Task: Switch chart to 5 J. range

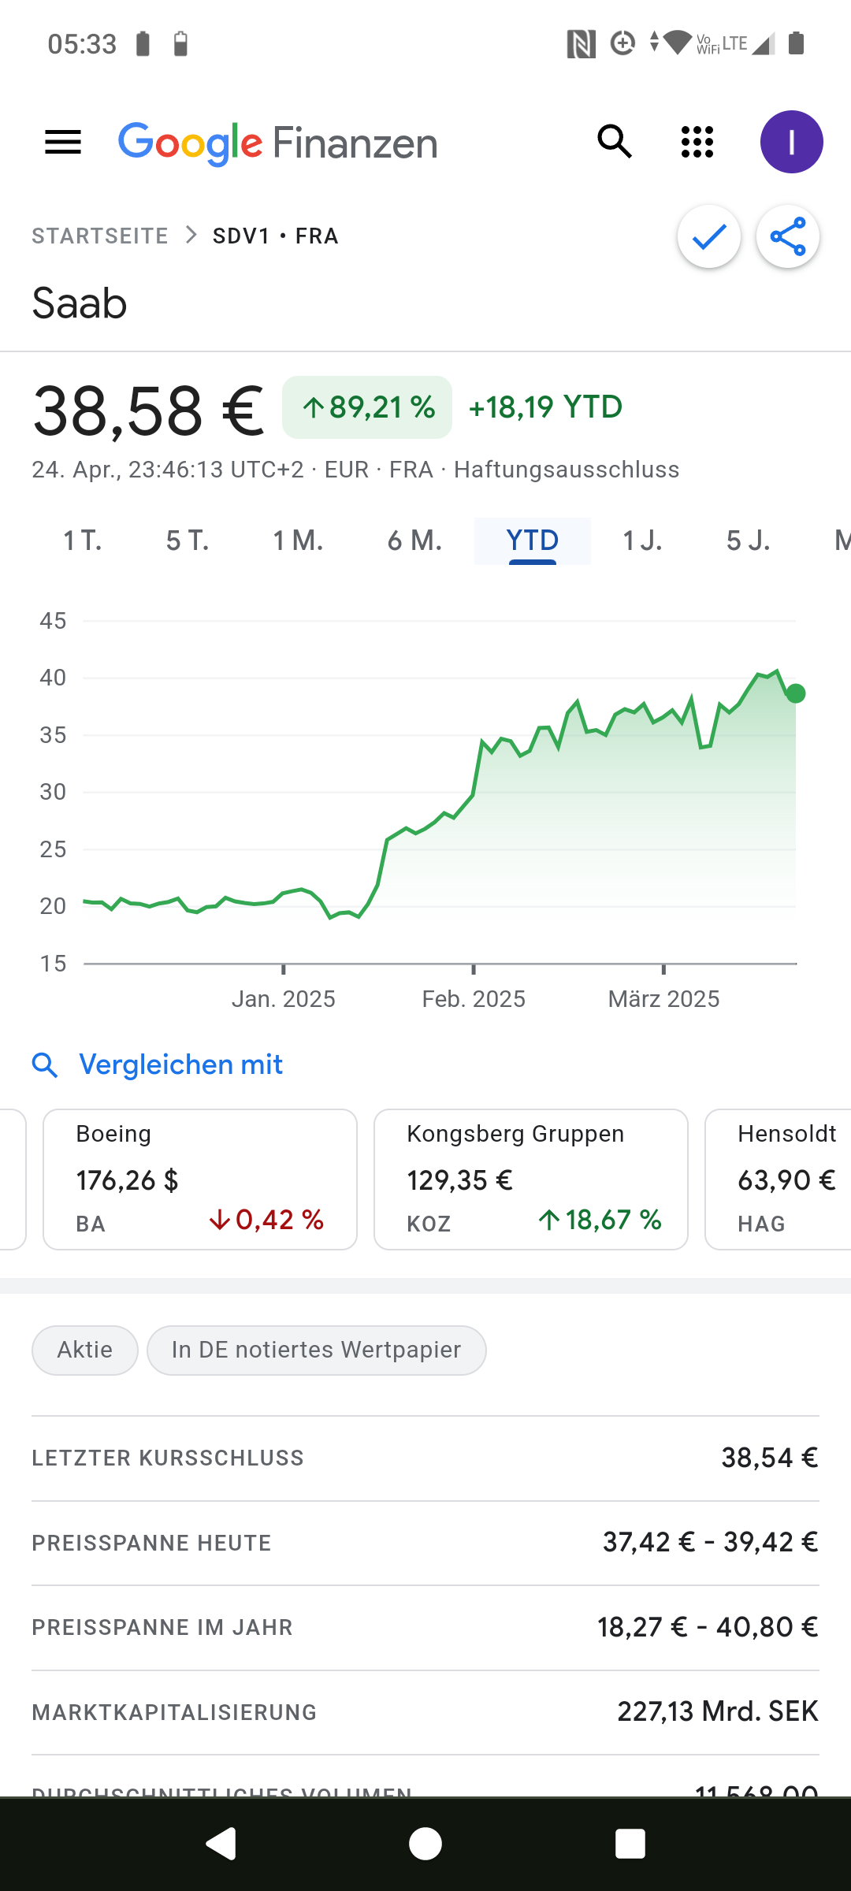Action: tap(748, 541)
